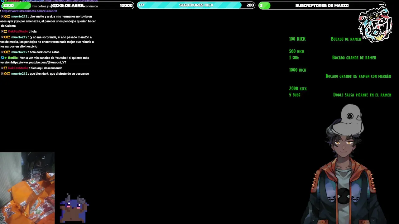The width and height of the screenshot is (399, 224).
Task: Click the green verified badge beside BotRix
Action: click(6, 58)
